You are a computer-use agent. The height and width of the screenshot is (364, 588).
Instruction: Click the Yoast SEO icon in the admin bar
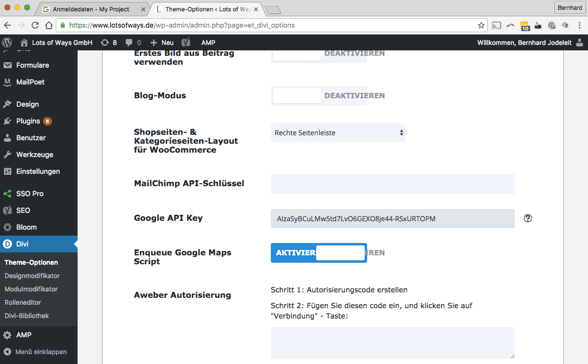pos(185,42)
